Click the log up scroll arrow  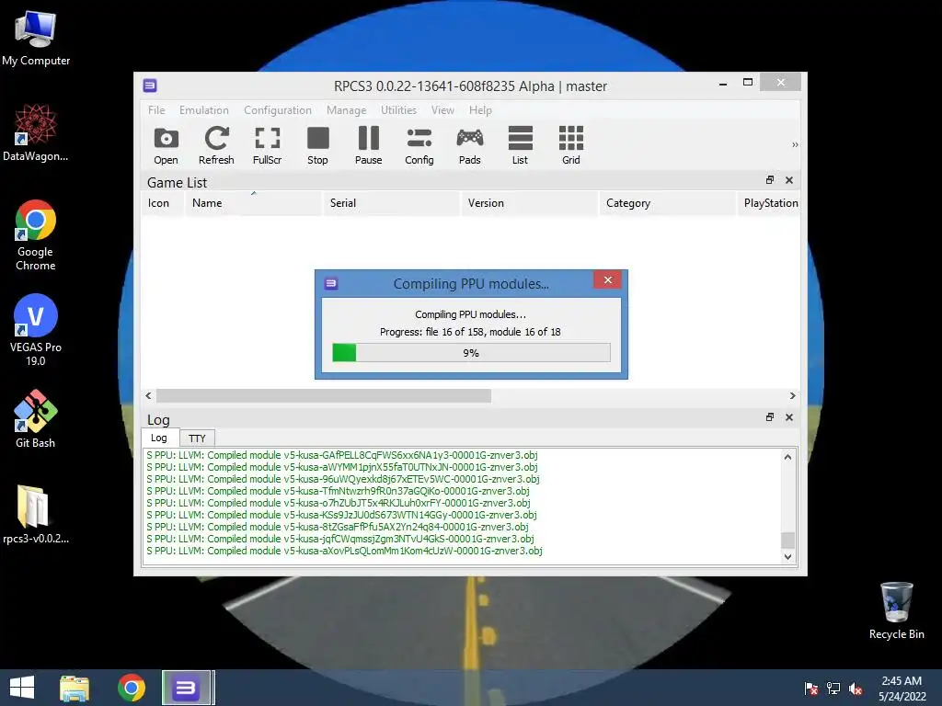[x=787, y=457]
